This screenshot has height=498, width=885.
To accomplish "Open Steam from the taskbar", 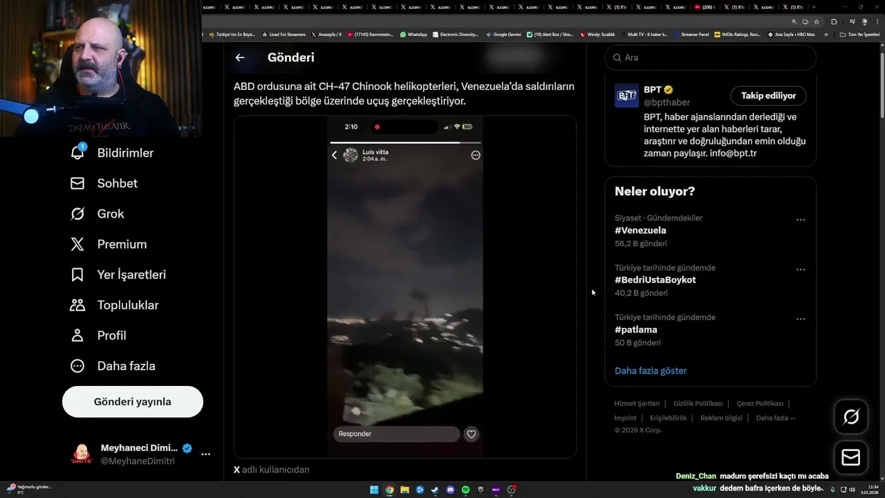I will [x=435, y=490].
